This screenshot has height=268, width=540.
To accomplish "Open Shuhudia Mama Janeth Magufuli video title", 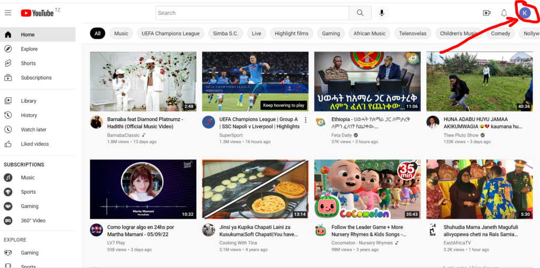I will (481, 231).
